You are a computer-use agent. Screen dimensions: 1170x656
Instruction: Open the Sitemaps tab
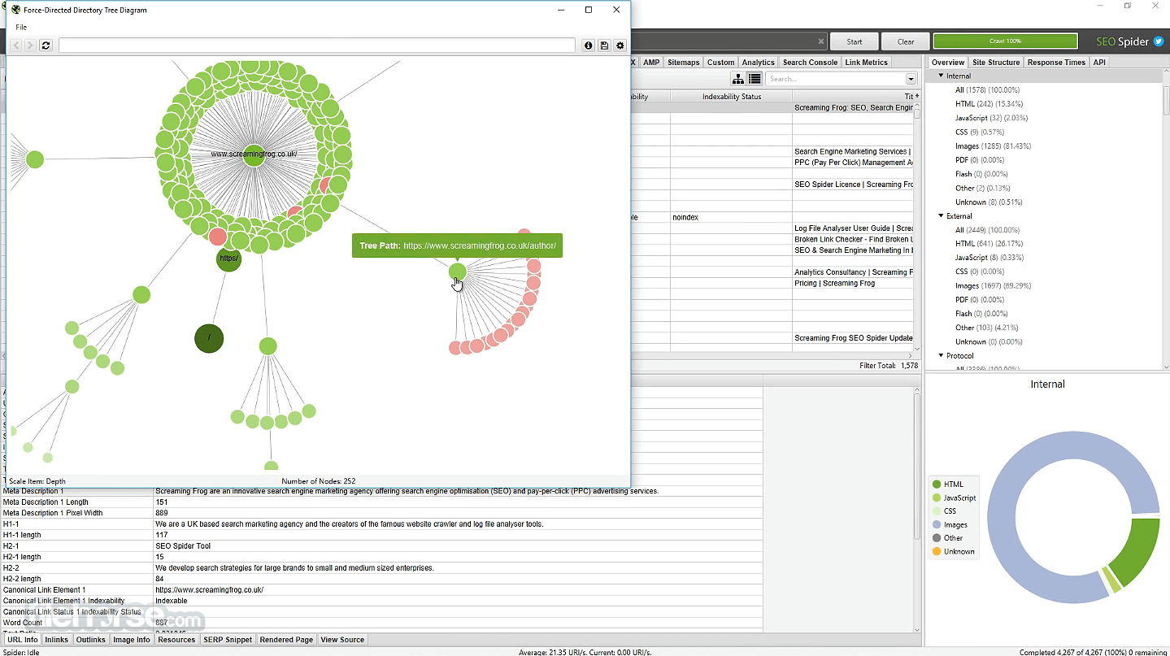683,63
